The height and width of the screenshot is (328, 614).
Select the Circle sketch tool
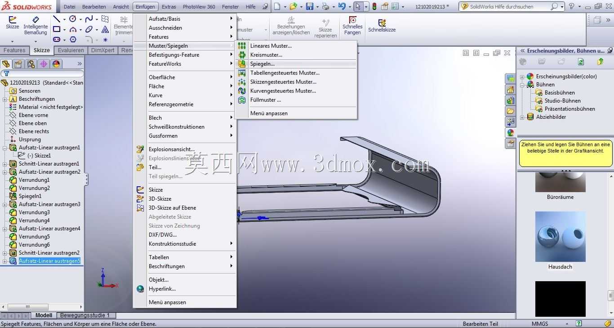point(73,19)
